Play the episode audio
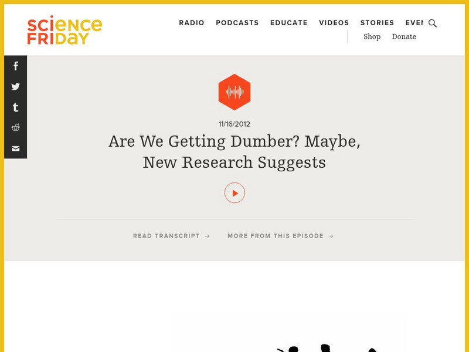 tap(235, 192)
